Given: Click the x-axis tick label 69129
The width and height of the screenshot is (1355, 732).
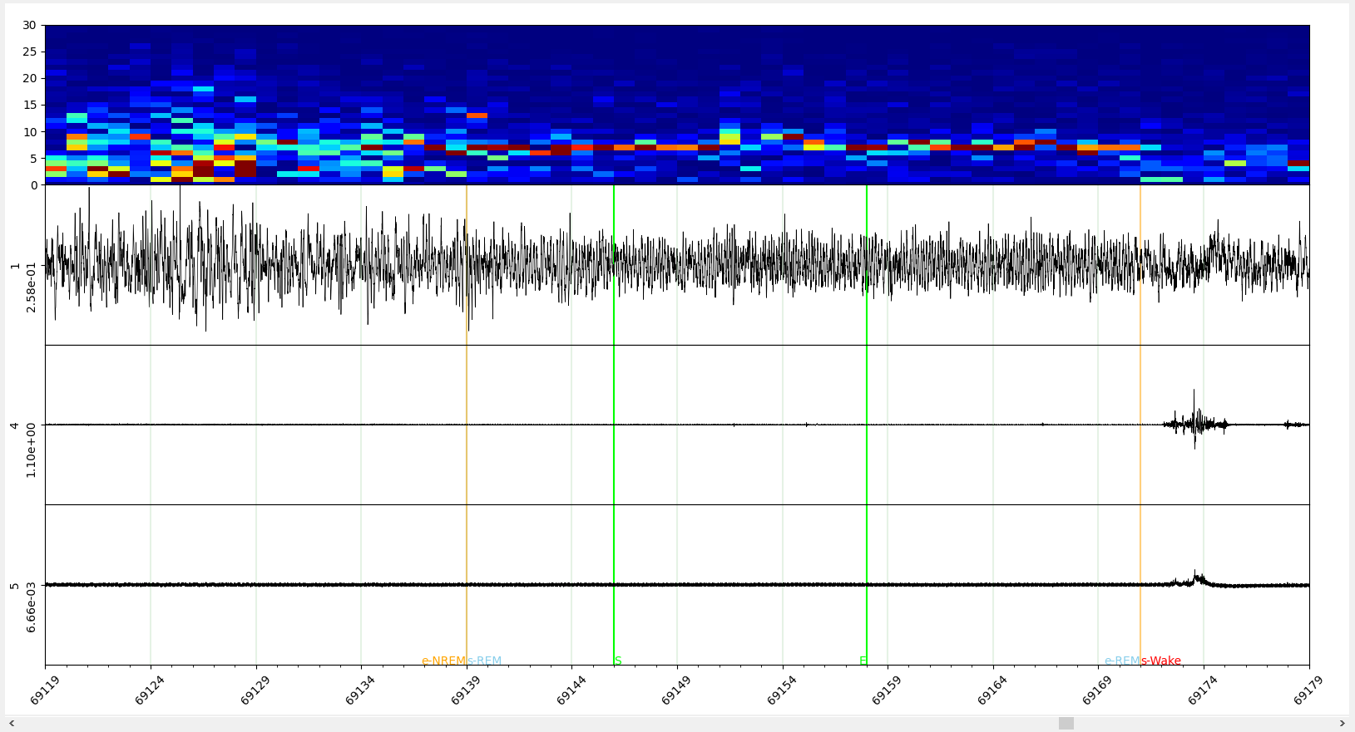Looking at the screenshot, I should (256, 690).
